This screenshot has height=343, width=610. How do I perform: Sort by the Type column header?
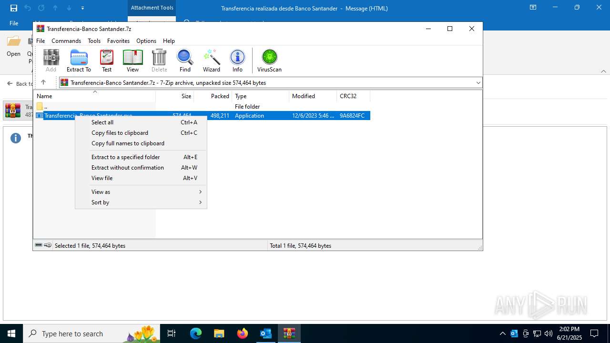260,96
